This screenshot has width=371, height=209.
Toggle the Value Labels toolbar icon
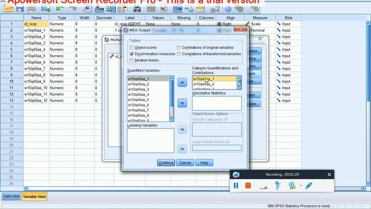click(215, 9)
